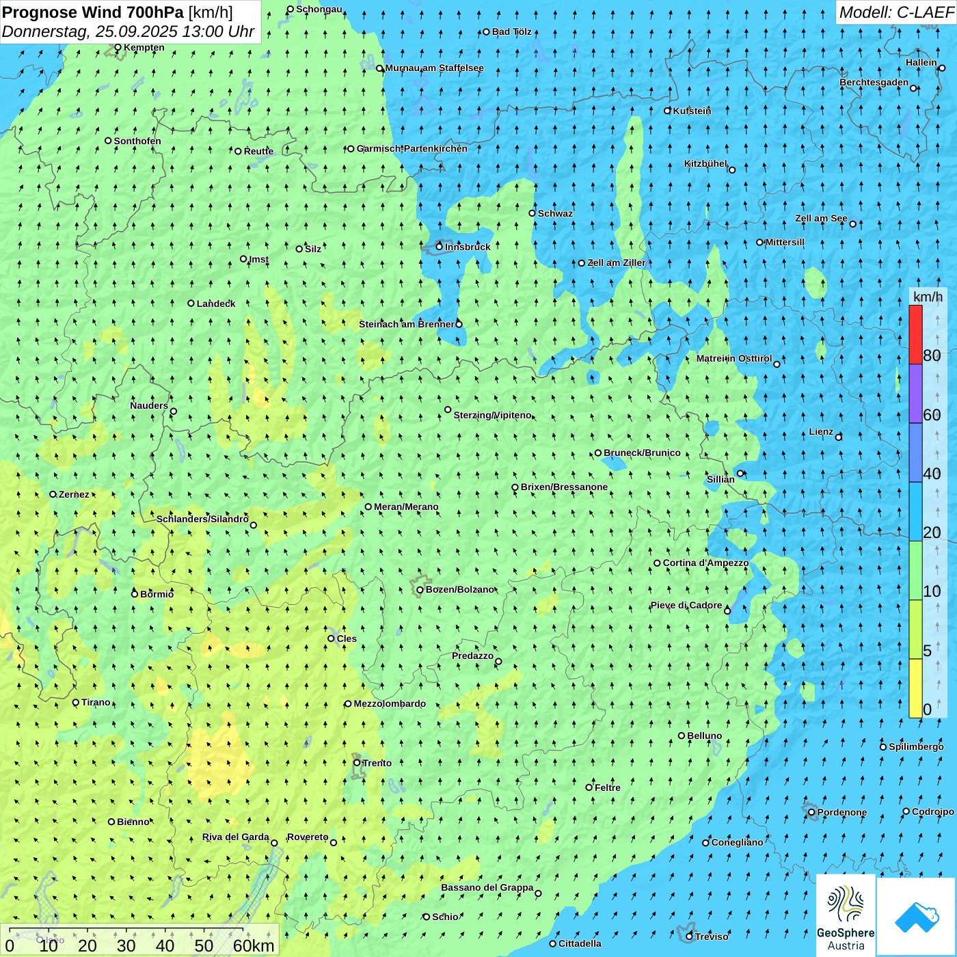Click the blue cloud logo icon

coord(917,916)
